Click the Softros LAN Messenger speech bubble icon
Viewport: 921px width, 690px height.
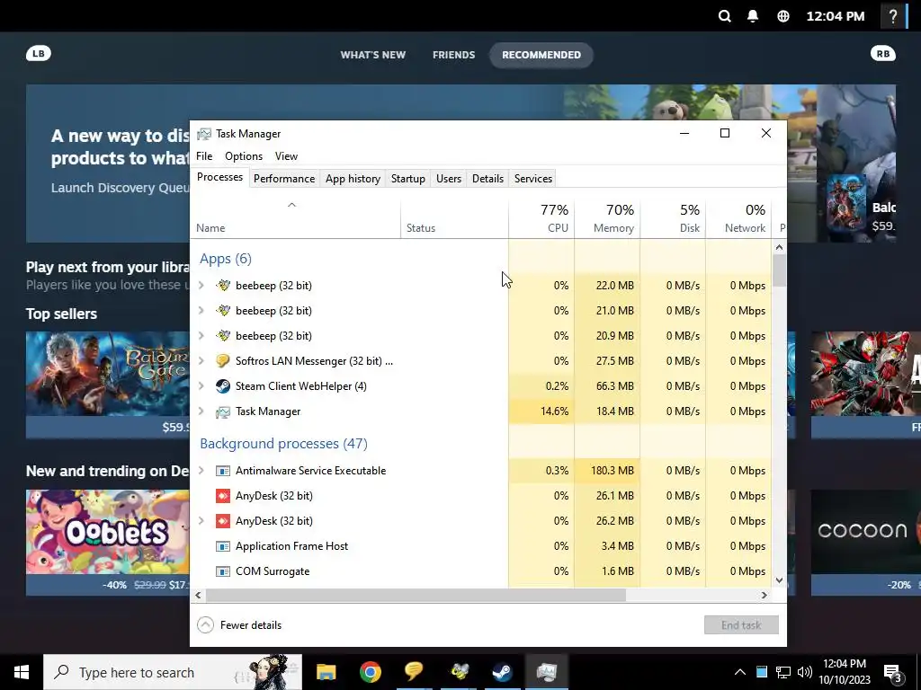(x=223, y=361)
